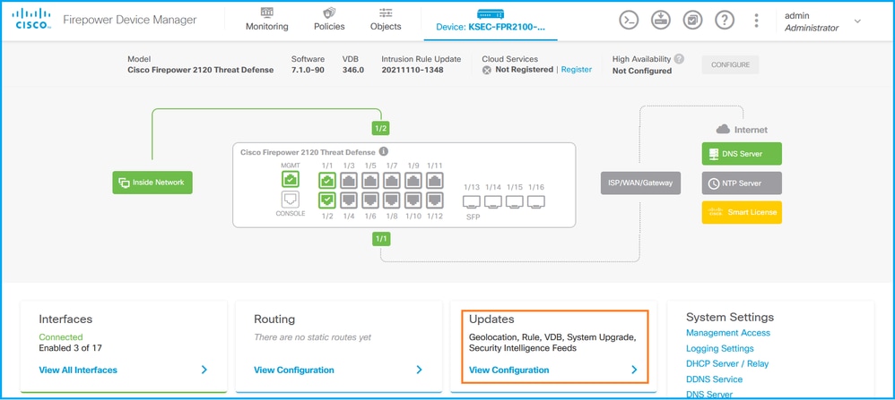895x400 pixels.
Task: Click the 1/2 interface label above device
Action: (x=381, y=128)
